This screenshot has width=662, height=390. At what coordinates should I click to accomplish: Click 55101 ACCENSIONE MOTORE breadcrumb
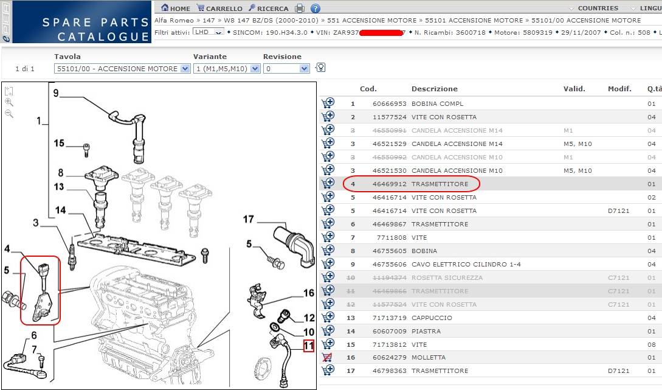[x=474, y=20]
